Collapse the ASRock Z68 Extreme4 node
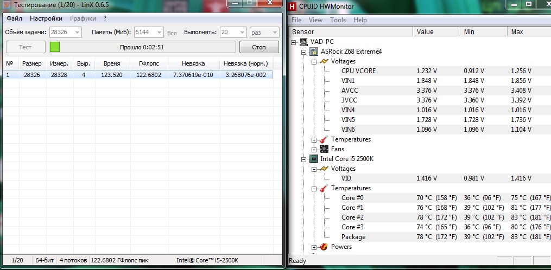 pyautogui.click(x=304, y=52)
